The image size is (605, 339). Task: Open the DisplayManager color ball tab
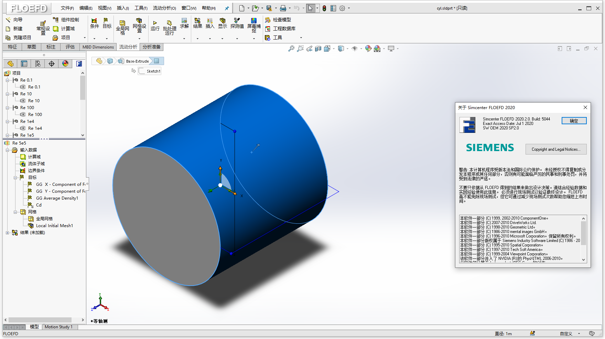point(65,64)
